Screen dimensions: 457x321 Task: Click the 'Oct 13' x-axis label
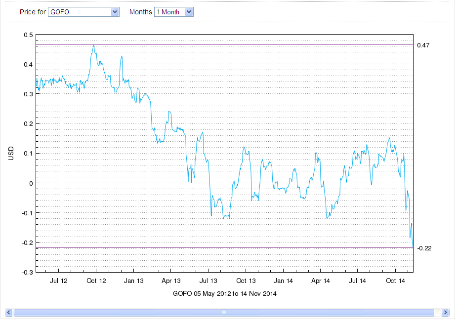point(246,281)
